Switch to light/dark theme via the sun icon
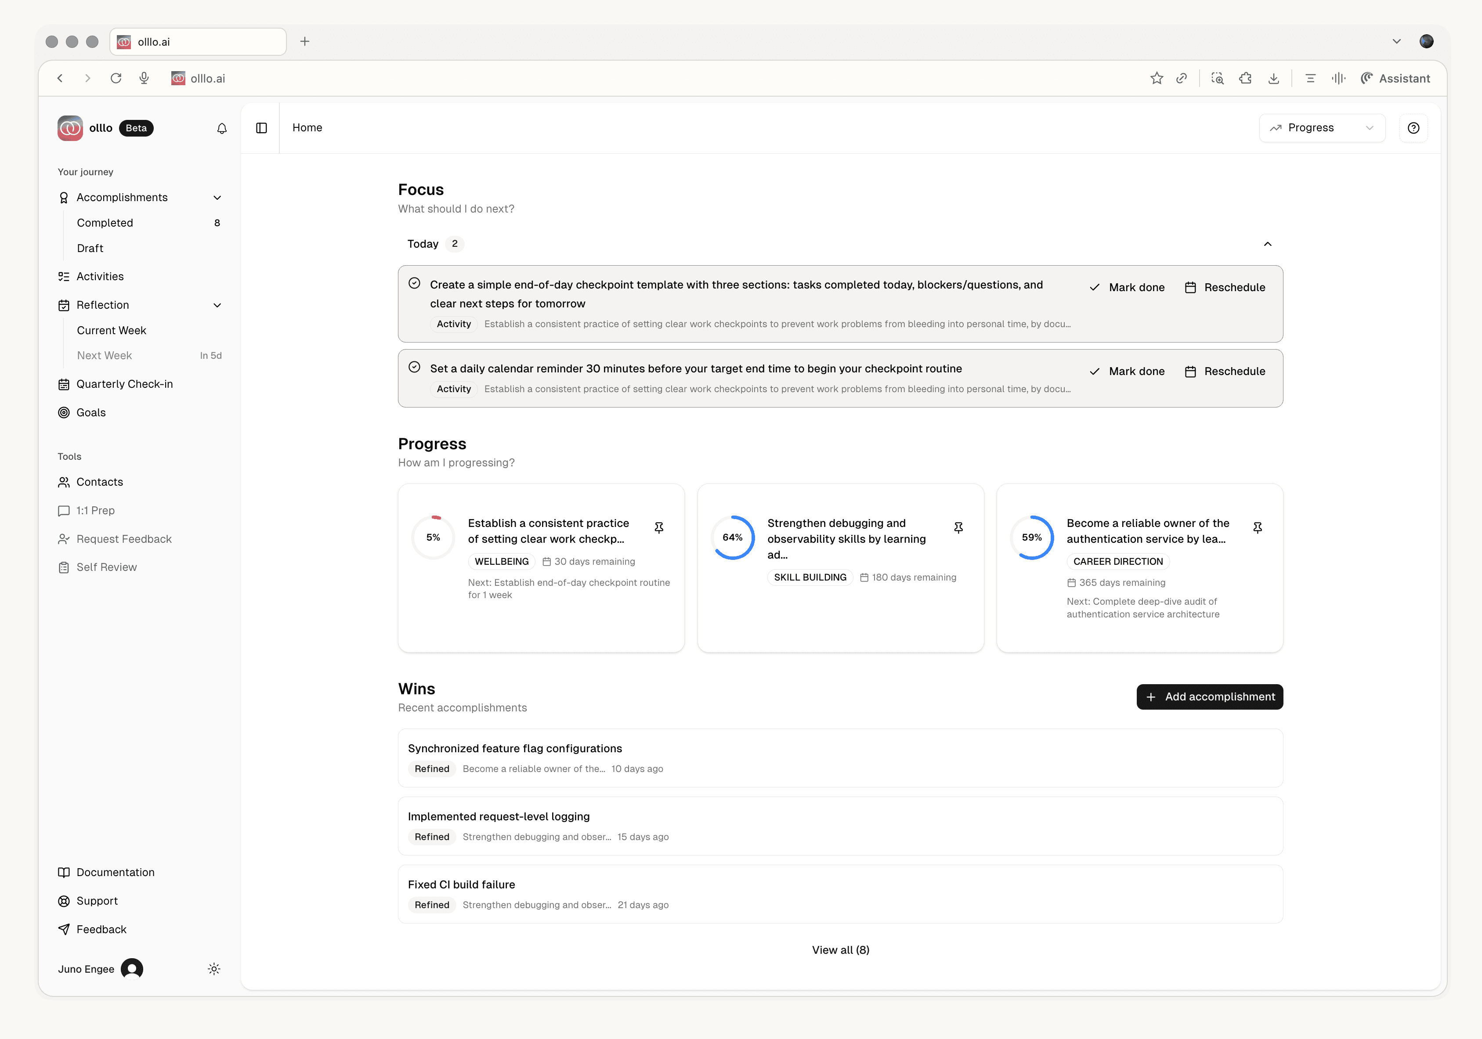Screen dimensions: 1482x1039 coord(213,969)
